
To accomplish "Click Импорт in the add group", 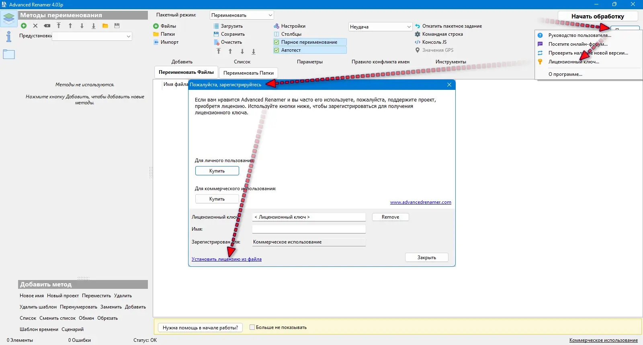I will coord(166,42).
